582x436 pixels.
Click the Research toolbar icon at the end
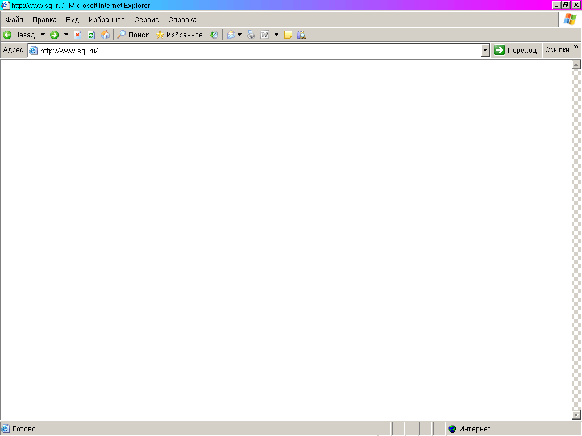point(301,35)
